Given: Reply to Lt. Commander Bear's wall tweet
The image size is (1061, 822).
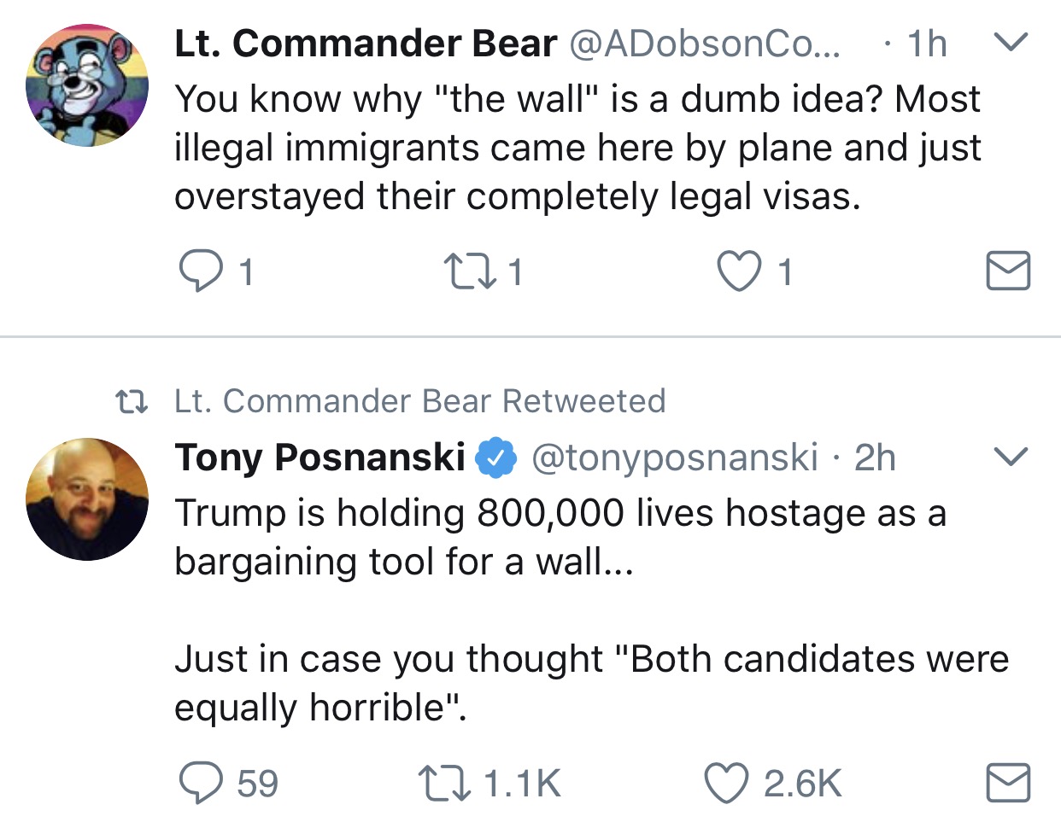Looking at the screenshot, I should [200, 271].
